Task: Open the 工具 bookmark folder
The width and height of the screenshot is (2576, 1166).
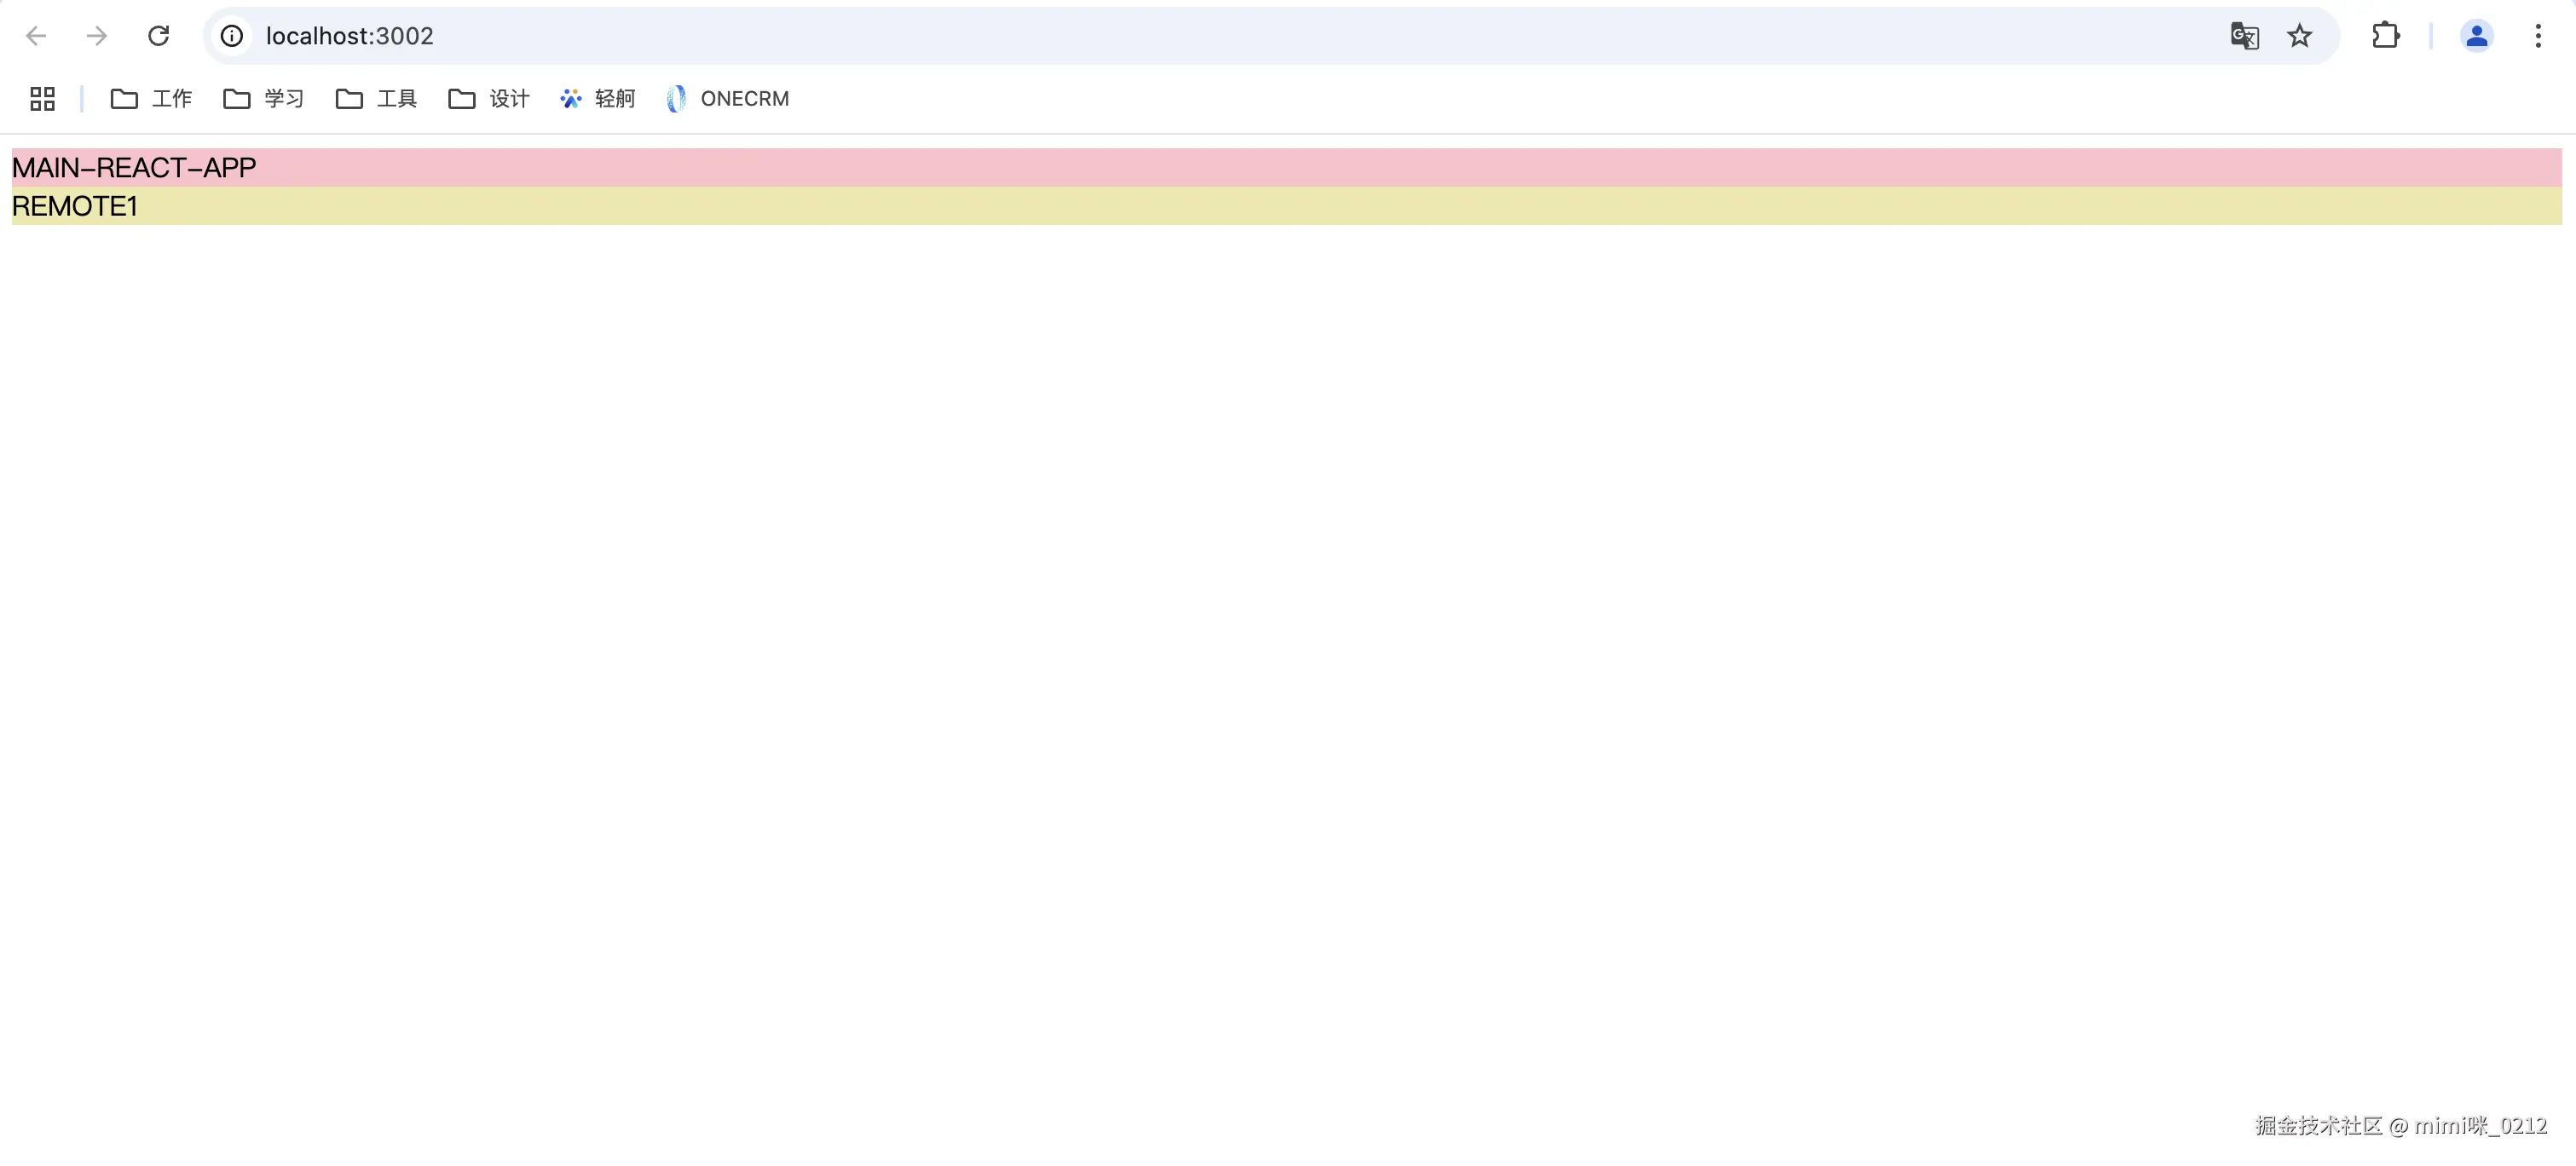Action: [x=376, y=98]
